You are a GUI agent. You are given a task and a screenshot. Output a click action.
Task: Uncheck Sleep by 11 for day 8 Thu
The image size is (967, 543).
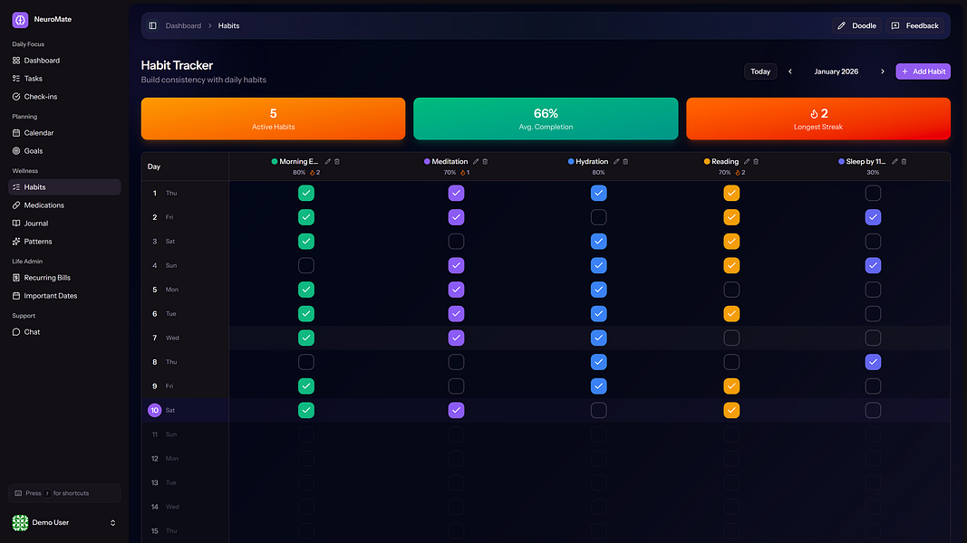(873, 362)
